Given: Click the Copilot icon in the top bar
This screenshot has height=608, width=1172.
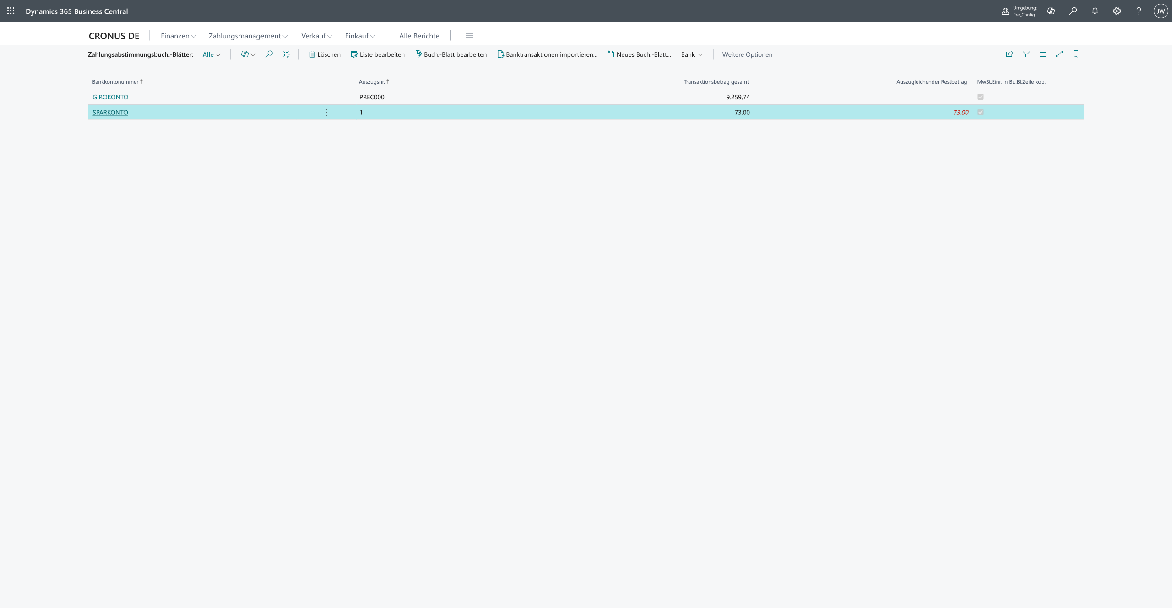Looking at the screenshot, I should click(x=1051, y=11).
